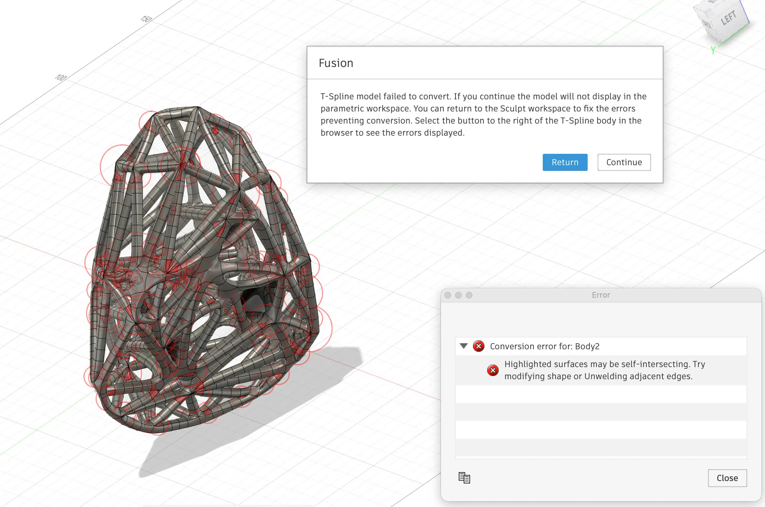Image resolution: width=765 pixels, height=507 pixels.
Task: Click the empty row below the error message
Action: 601,394
